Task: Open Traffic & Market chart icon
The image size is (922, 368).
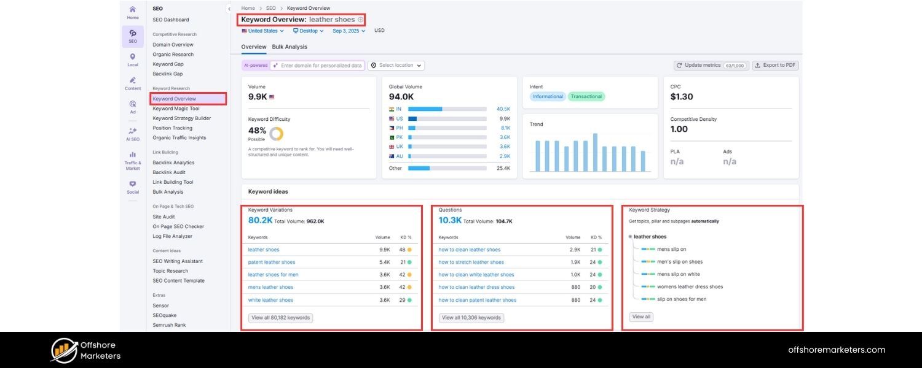Action: [133, 155]
